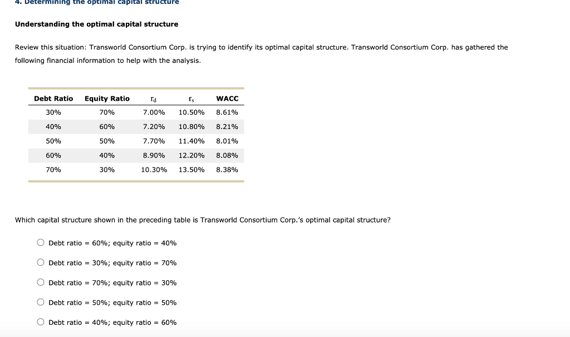Click the answer text 'Debt ratio = 50%; equity ratio = 50%'

pos(112,302)
